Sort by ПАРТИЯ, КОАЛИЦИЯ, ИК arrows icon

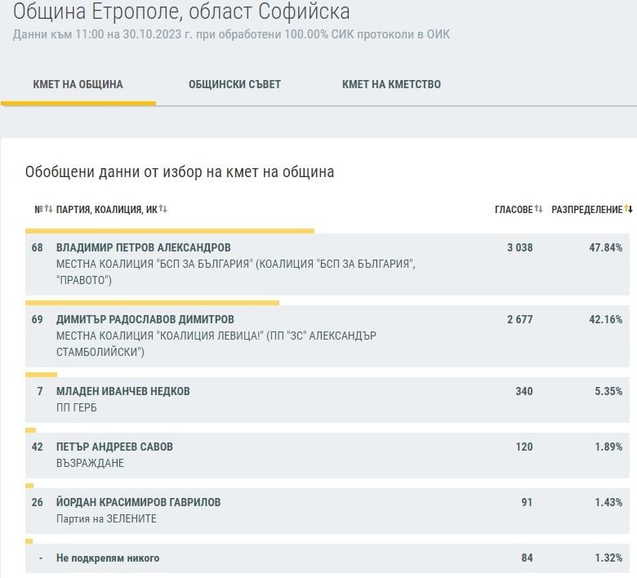(x=163, y=209)
